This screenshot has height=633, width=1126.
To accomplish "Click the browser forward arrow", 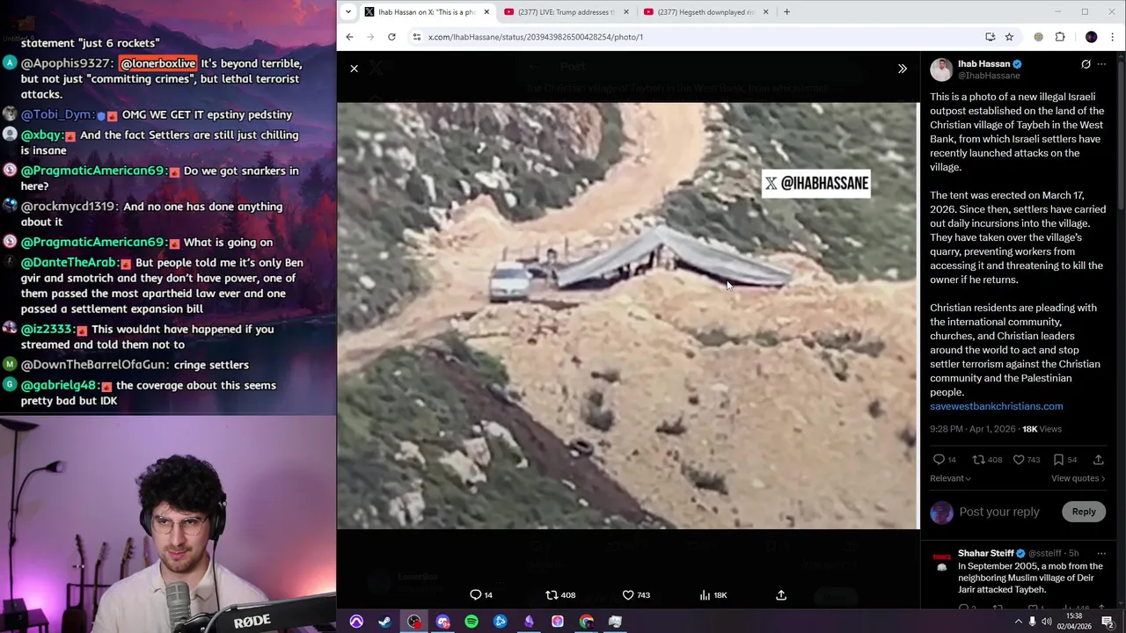I will (x=370, y=37).
